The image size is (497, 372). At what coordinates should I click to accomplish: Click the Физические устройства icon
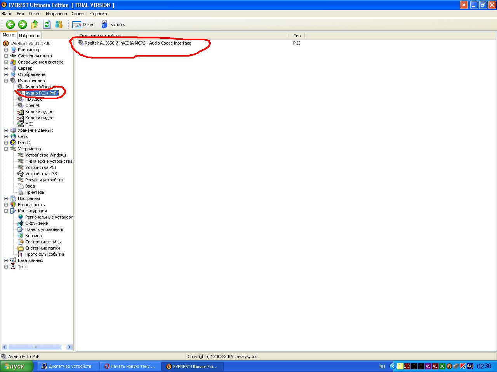tap(21, 161)
